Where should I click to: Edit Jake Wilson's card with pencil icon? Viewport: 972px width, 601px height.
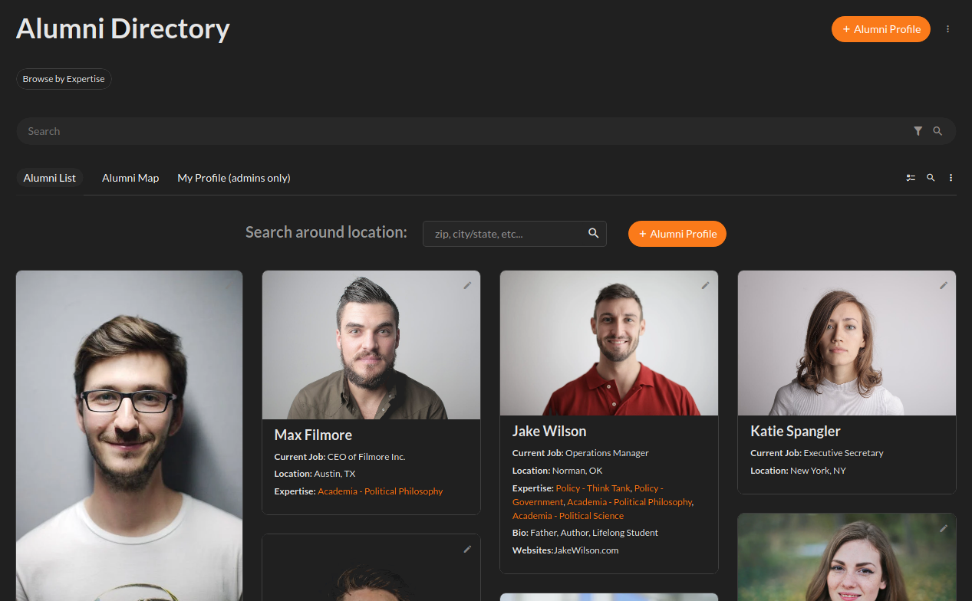point(705,285)
